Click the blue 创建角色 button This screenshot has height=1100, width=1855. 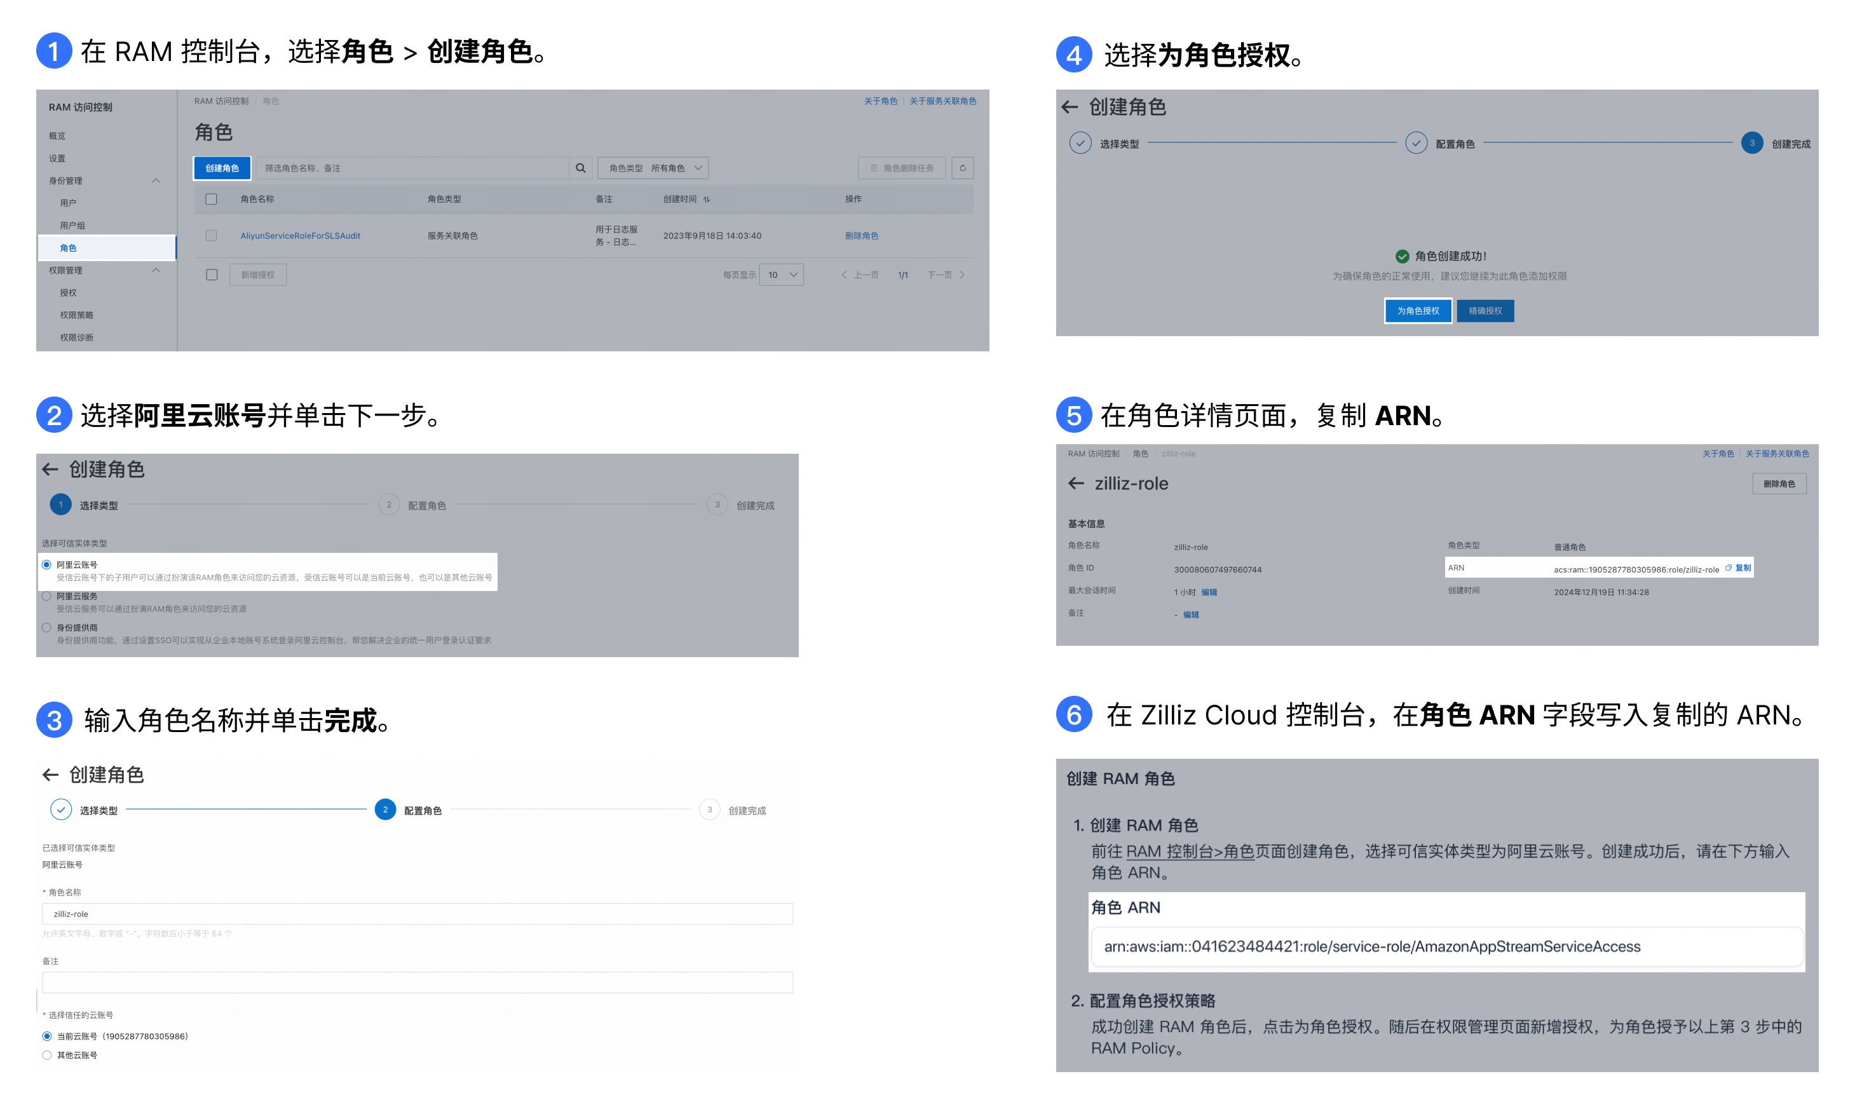coord(222,168)
